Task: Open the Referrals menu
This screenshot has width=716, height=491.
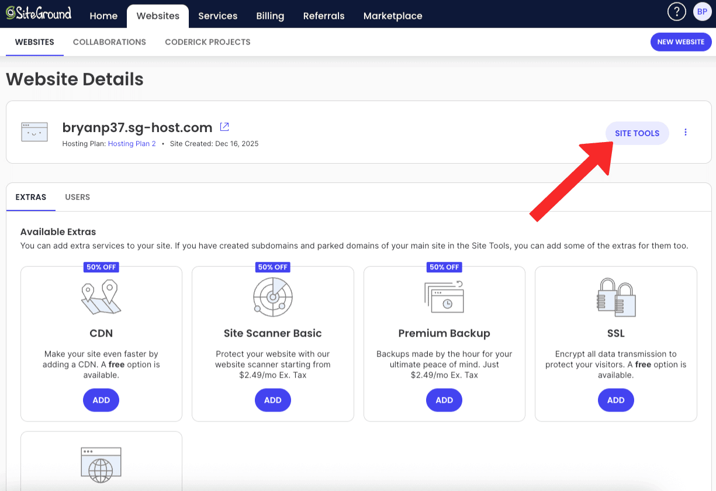Action: (324, 16)
